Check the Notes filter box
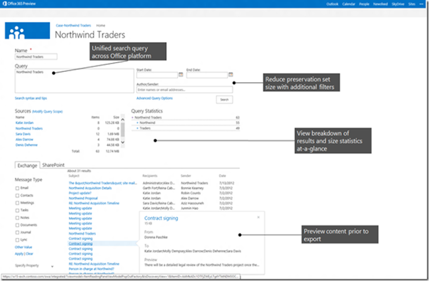The height and width of the screenshot is (281, 429). 17,218
